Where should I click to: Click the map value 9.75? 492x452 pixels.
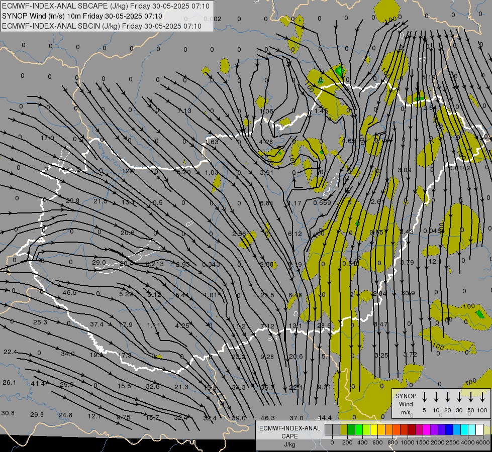(x=124, y=417)
